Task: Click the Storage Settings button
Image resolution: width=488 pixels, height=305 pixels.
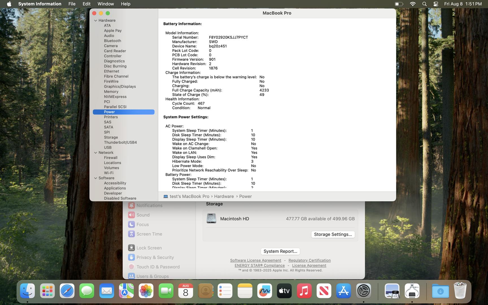Action: [333, 234]
